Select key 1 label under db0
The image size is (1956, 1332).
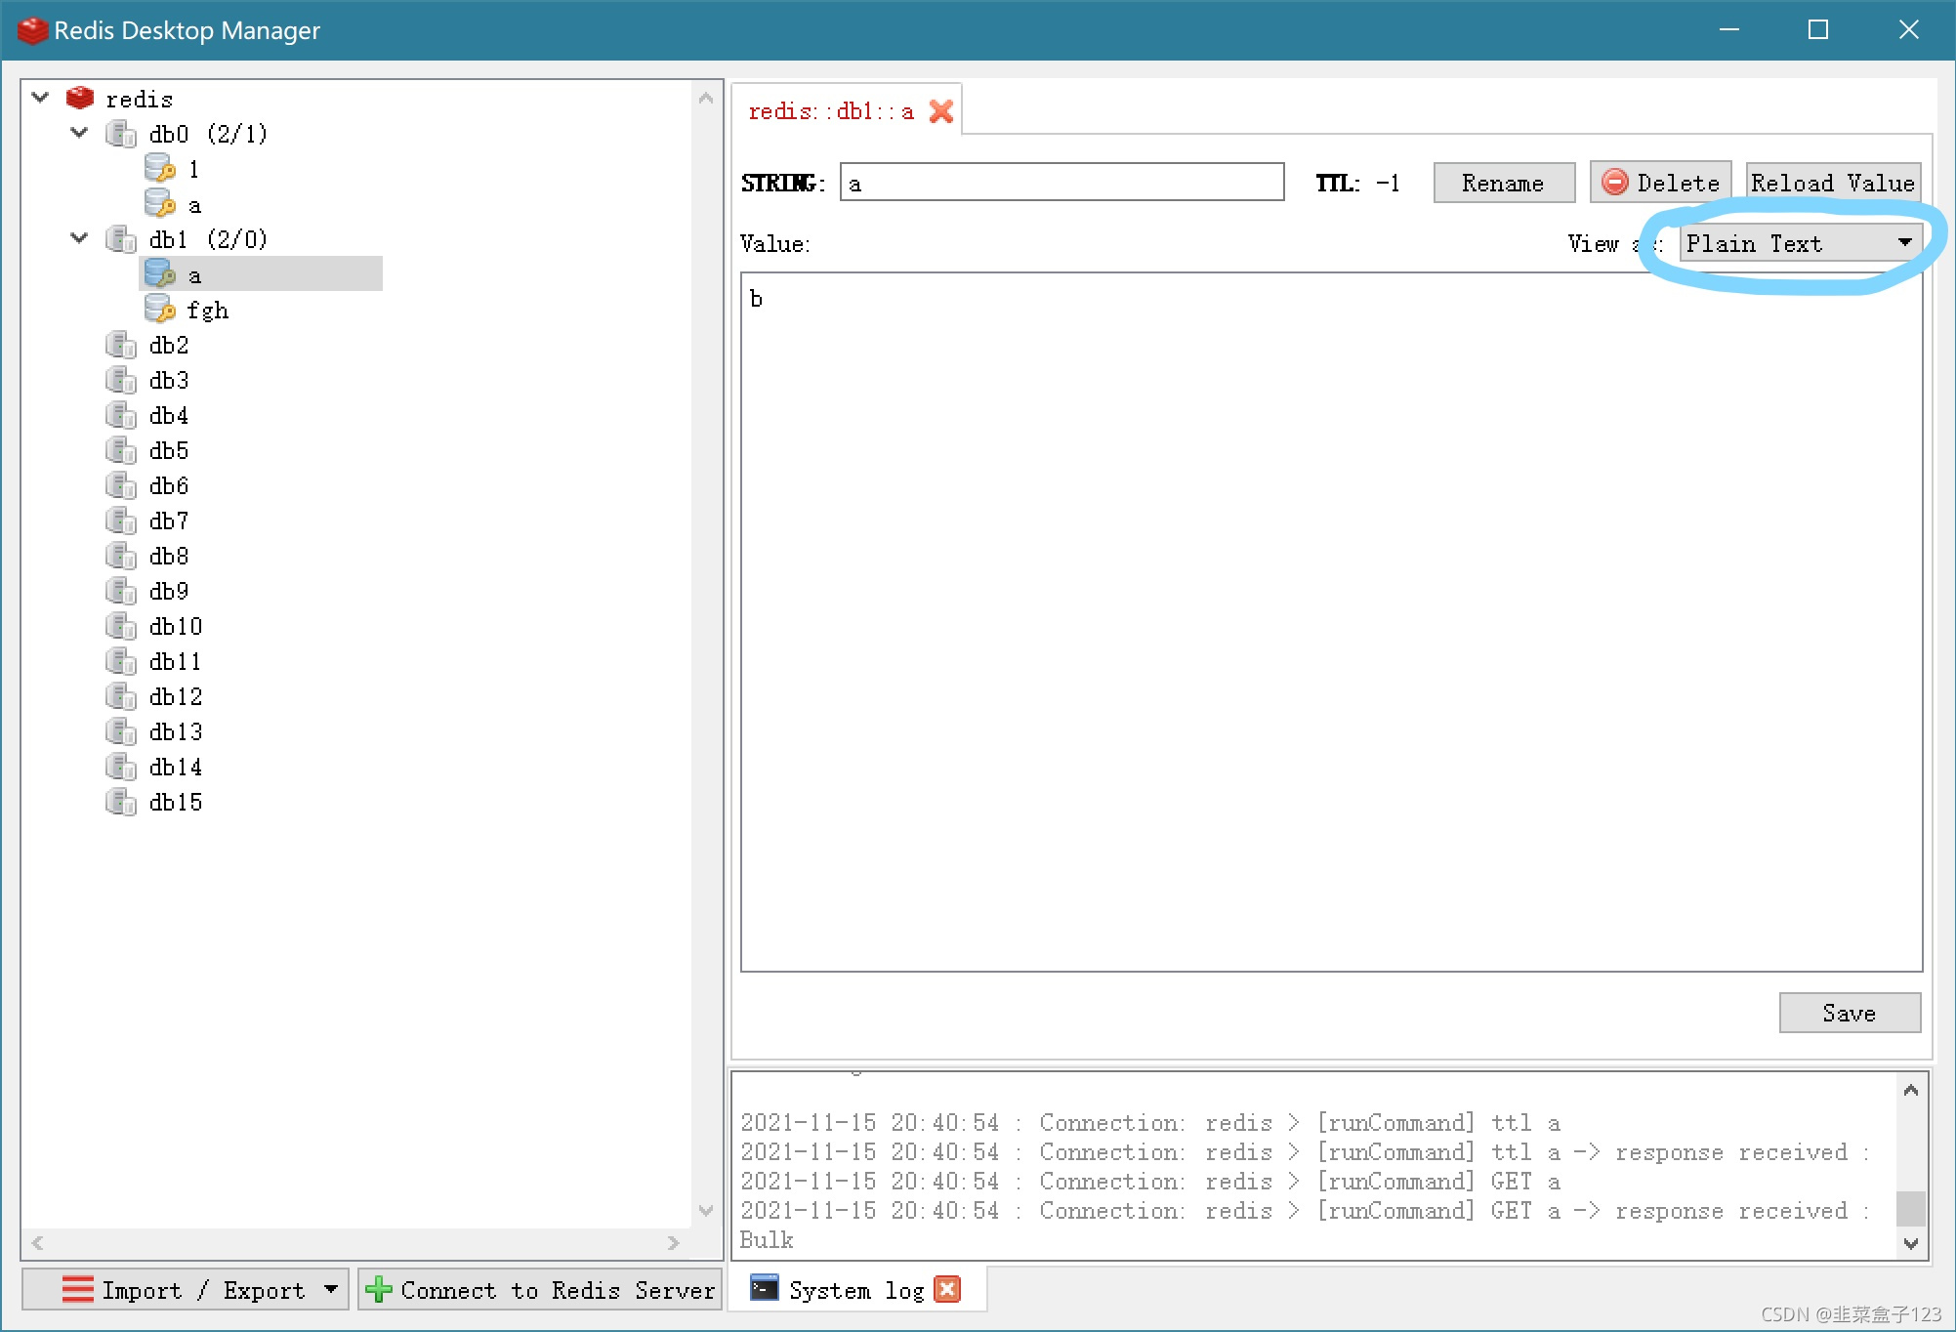pyautogui.click(x=194, y=169)
